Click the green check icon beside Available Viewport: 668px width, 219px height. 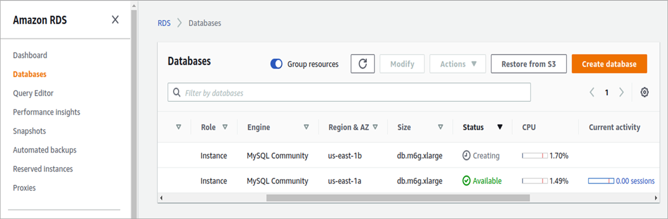pos(466,181)
